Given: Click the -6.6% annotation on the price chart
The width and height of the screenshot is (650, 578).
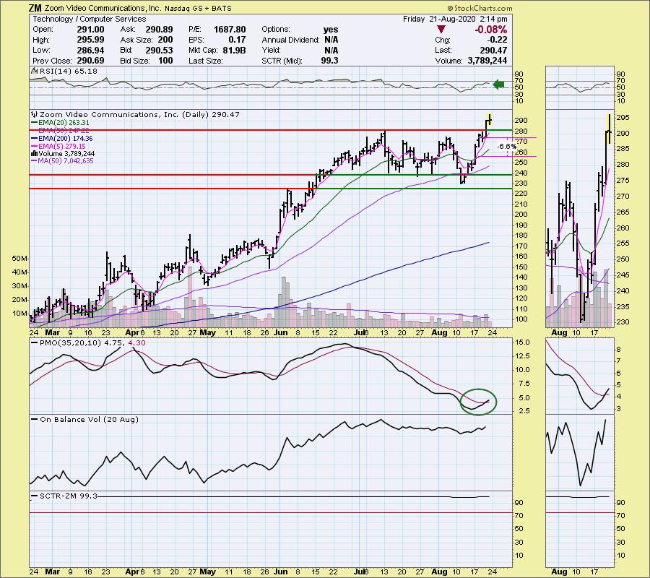Looking at the screenshot, I should click(x=508, y=147).
